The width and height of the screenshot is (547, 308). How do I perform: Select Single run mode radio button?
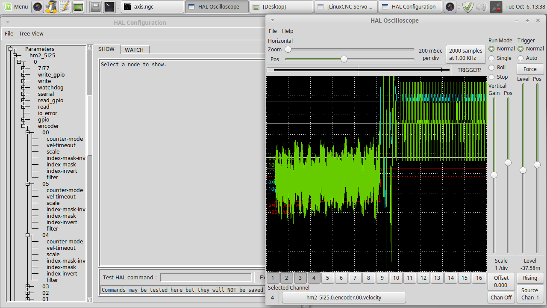(491, 58)
